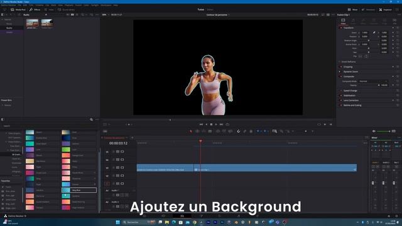The image size is (402, 226).
Task: Expand the Lens Correction section title
Action: pyautogui.click(x=351, y=100)
